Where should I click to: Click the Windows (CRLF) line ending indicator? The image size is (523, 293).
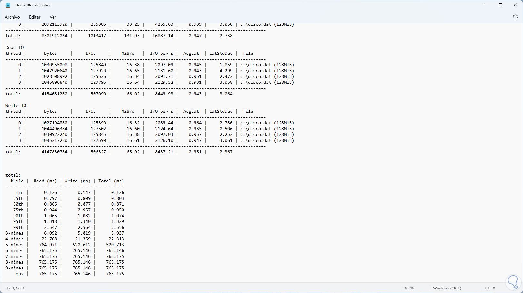[447, 288]
